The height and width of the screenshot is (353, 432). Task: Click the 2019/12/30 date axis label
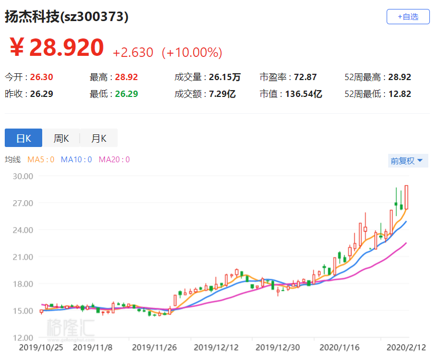pos(277,347)
